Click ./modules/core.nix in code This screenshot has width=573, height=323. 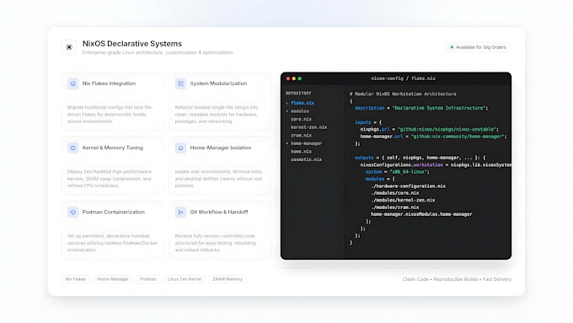[395, 193]
